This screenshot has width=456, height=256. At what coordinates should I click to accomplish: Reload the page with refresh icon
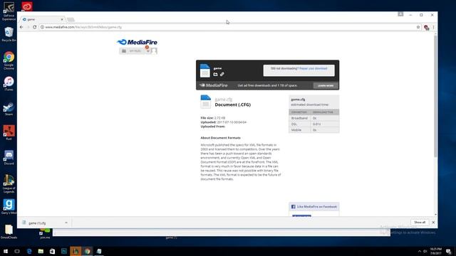click(x=35, y=27)
